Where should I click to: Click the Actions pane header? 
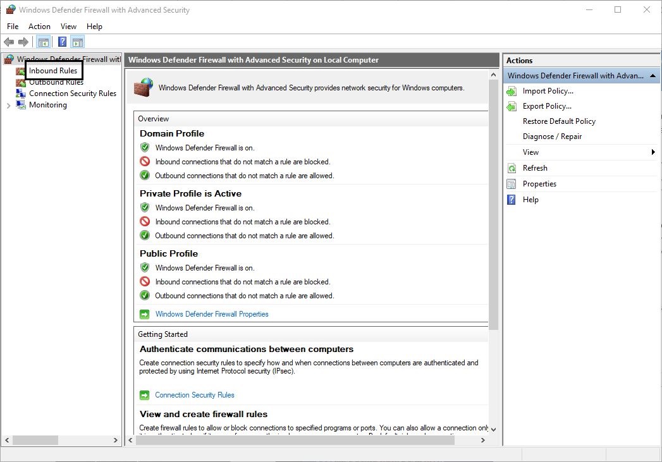click(581, 60)
